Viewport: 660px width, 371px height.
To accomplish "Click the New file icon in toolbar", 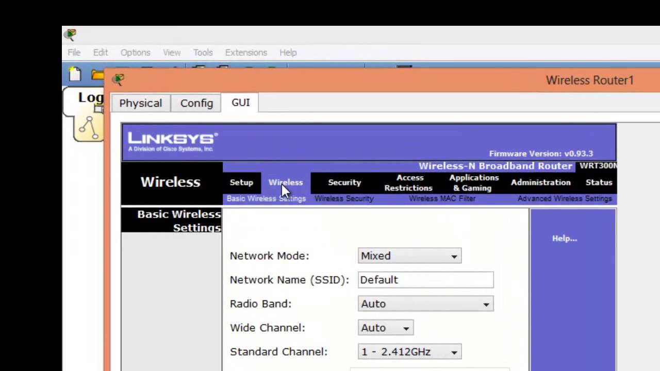I will pos(75,74).
